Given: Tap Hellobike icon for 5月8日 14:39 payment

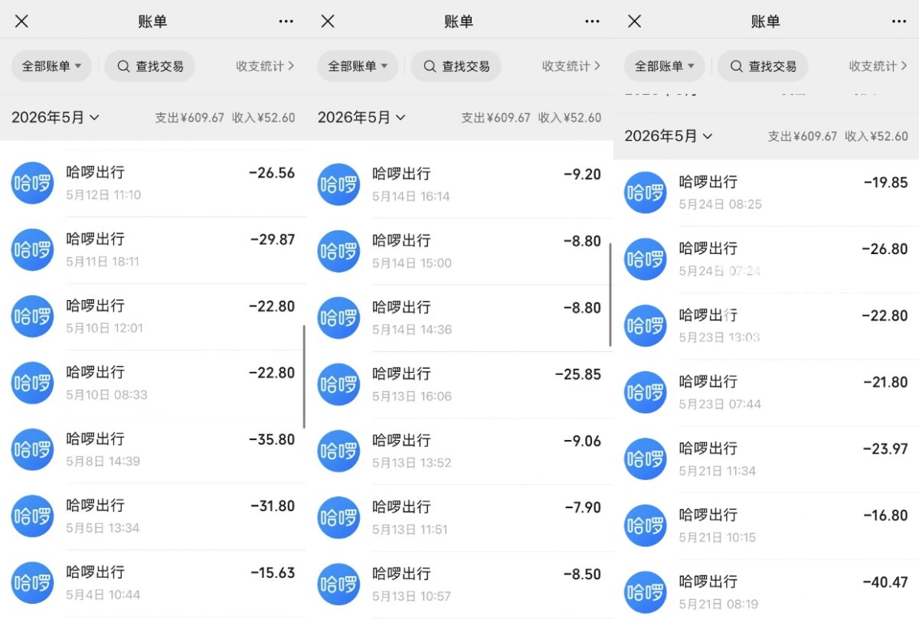Looking at the screenshot, I should point(32,449).
